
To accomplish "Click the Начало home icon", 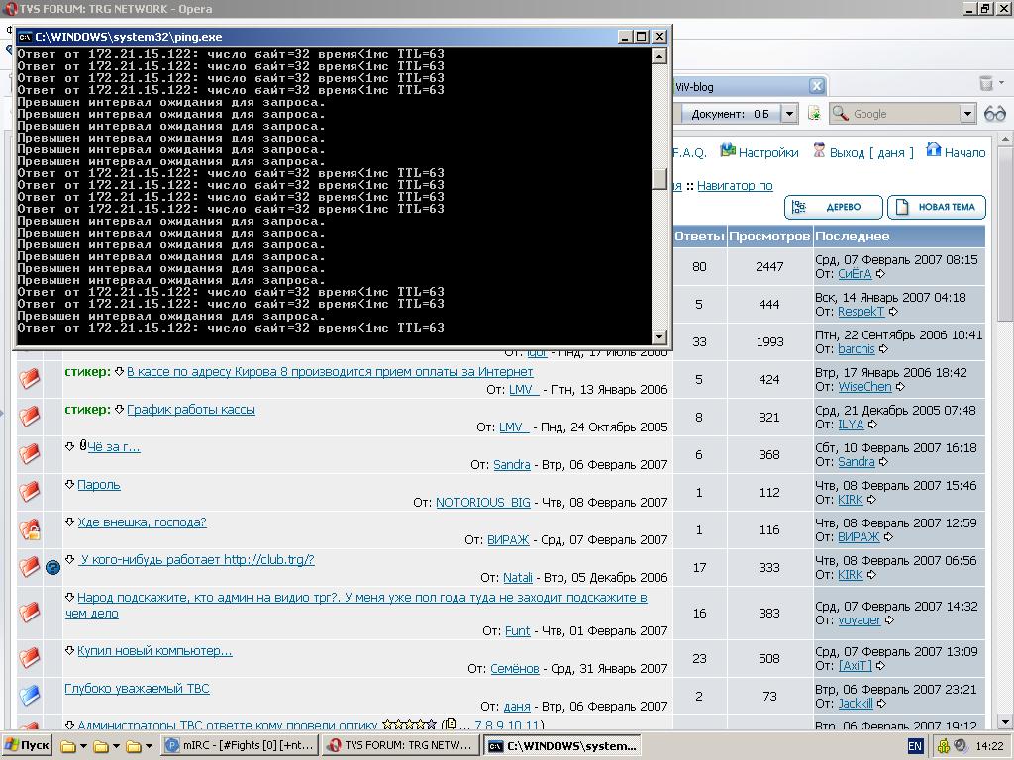I will click(933, 151).
